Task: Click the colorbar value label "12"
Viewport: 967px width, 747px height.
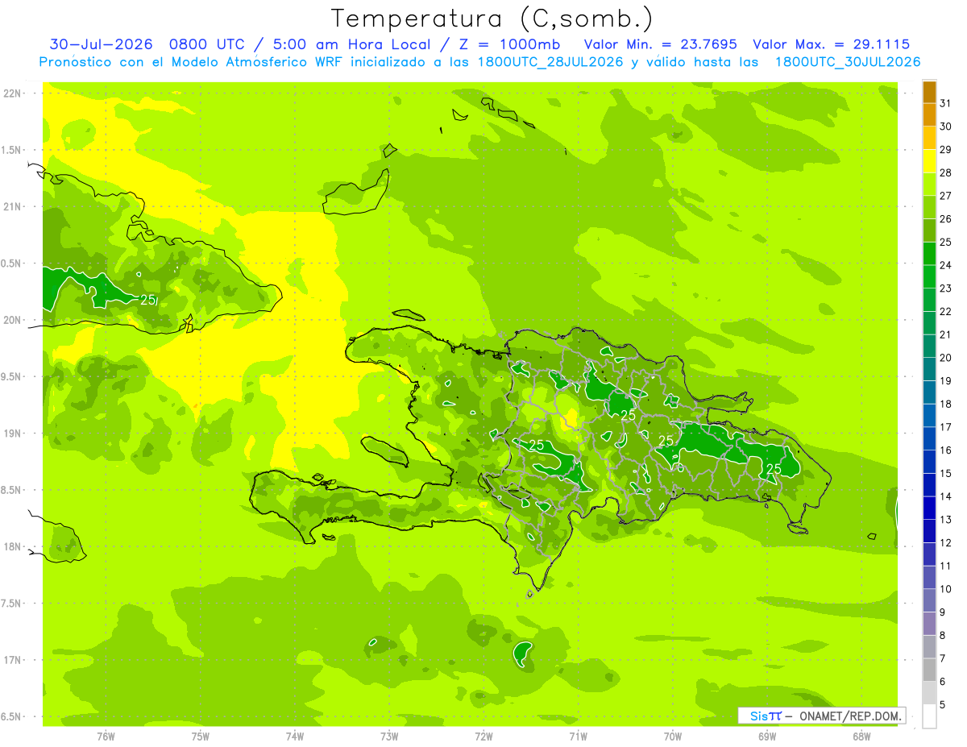Action: (x=946, y=542)
